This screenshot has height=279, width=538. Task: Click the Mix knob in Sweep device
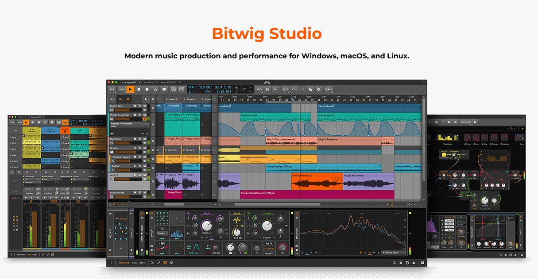point(283,247)
